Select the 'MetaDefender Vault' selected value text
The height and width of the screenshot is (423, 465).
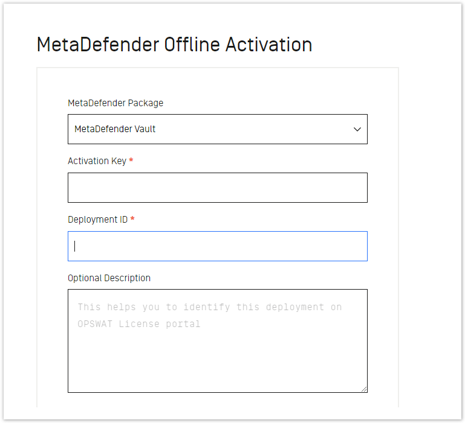(x=115, y=129)
